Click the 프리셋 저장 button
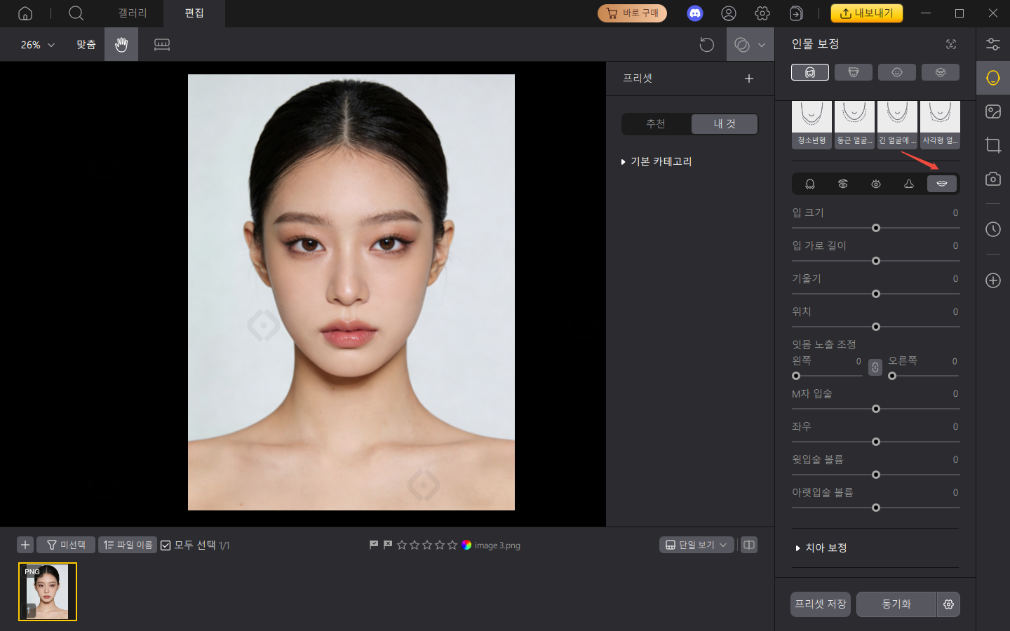Screen dimensions: 1010x631 pyautogui.click(x=820, y=604)
